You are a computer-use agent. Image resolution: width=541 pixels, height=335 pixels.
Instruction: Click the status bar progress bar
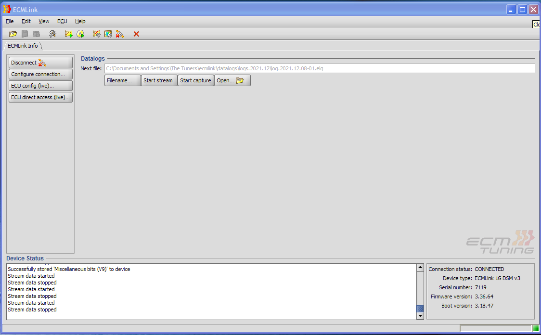(x=495, y=328)
